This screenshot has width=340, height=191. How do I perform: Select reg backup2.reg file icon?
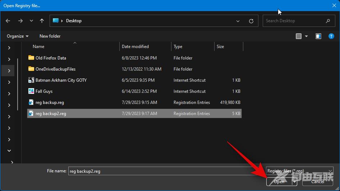tap(31, 113)
